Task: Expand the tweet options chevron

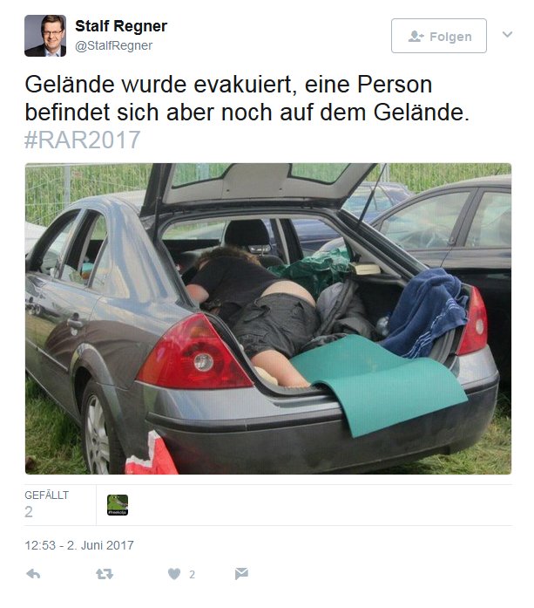Action: click(507, 35)
